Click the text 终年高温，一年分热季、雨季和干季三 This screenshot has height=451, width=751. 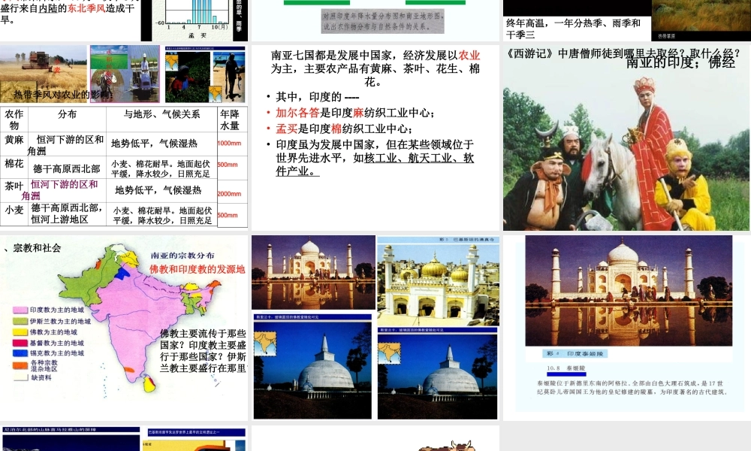point(573,29)
